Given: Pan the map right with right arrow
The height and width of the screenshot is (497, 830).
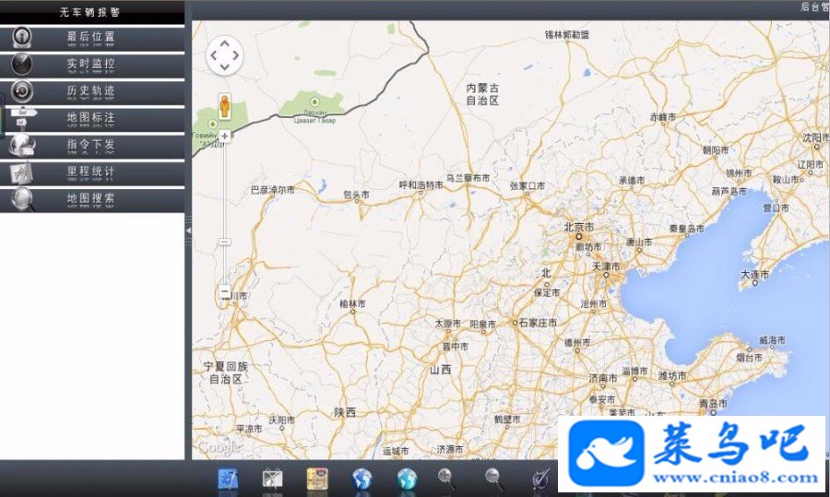Looking at the screenshot, I should (236, 55).
